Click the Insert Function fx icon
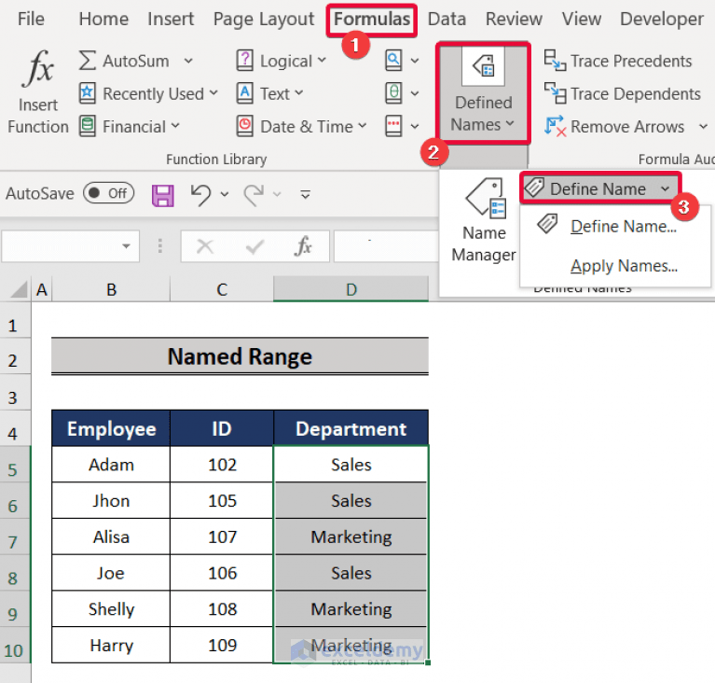Viewport: 715px width, 683px height. [38, 68]
